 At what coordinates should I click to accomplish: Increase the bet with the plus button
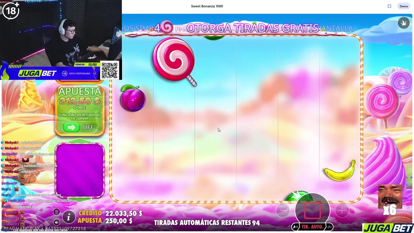tap(342, 211)
